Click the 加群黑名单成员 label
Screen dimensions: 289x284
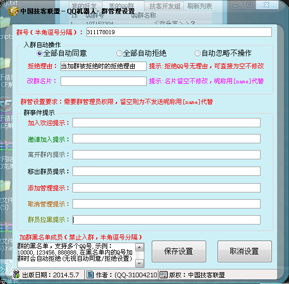[81, 237]
